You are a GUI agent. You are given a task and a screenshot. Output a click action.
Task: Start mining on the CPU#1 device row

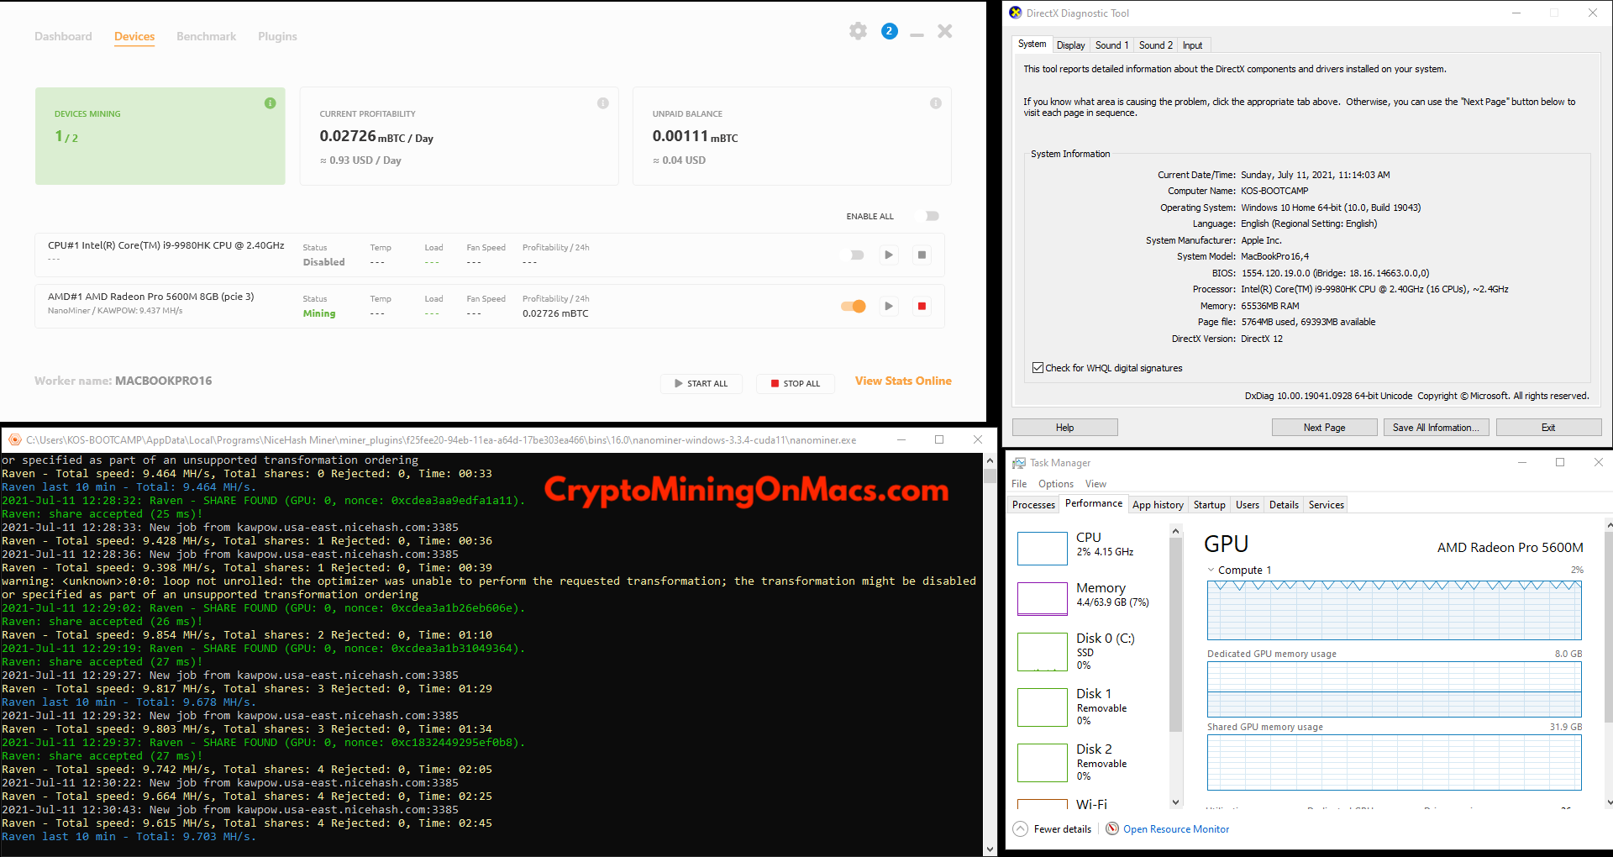coord(888,255)
